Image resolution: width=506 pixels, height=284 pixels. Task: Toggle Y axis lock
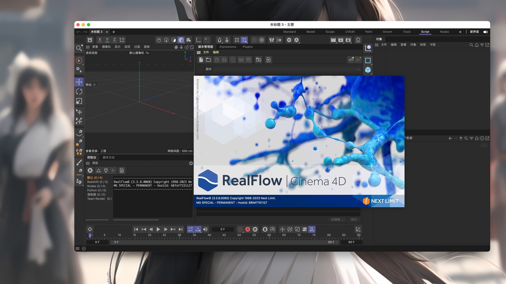[107, 40]
